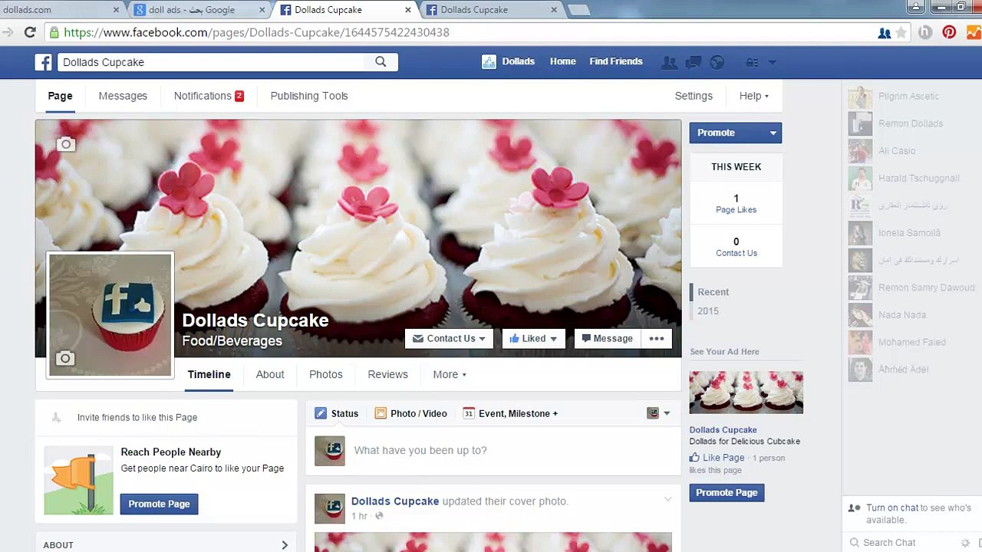The width and height of the screenshot is (982, 552).
Task: Go to Publishing Tools tab
Action: click(x=309, y=96)
